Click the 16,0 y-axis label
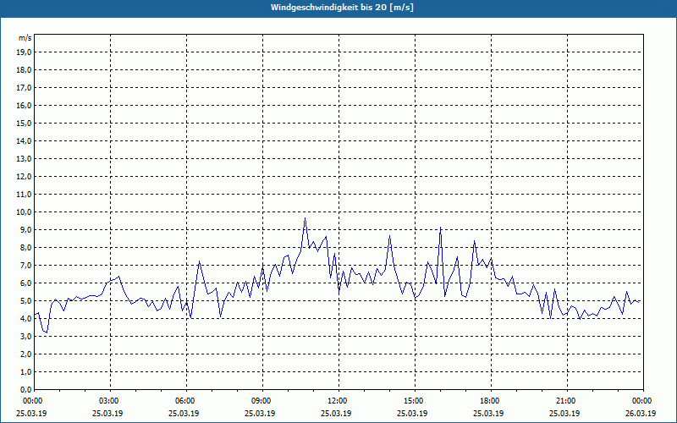The image size is (677, 423). point(25,105)
